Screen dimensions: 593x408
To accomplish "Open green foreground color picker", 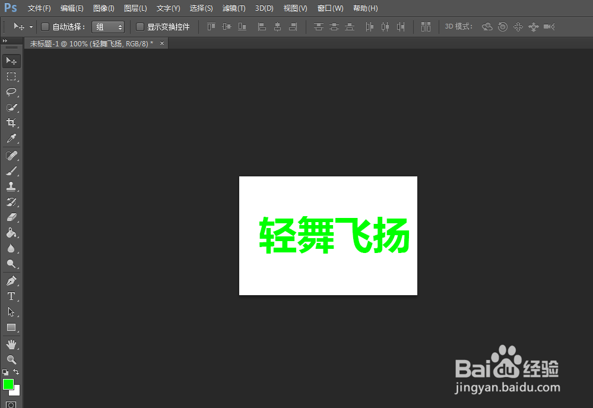I will pyautogui.click(x=8, y=384).
